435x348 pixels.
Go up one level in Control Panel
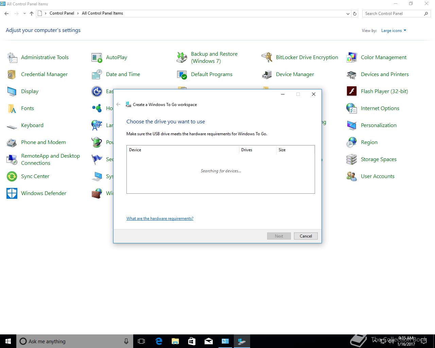point(32,14)
